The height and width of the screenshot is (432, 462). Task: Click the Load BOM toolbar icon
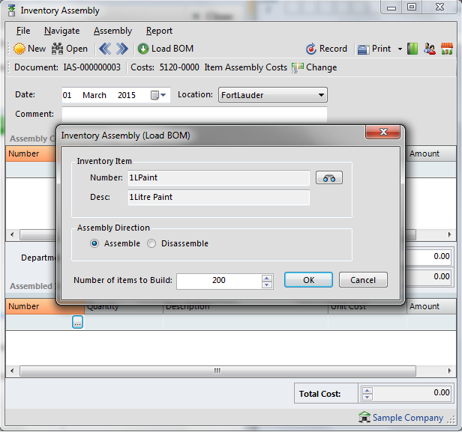(143, 49)
